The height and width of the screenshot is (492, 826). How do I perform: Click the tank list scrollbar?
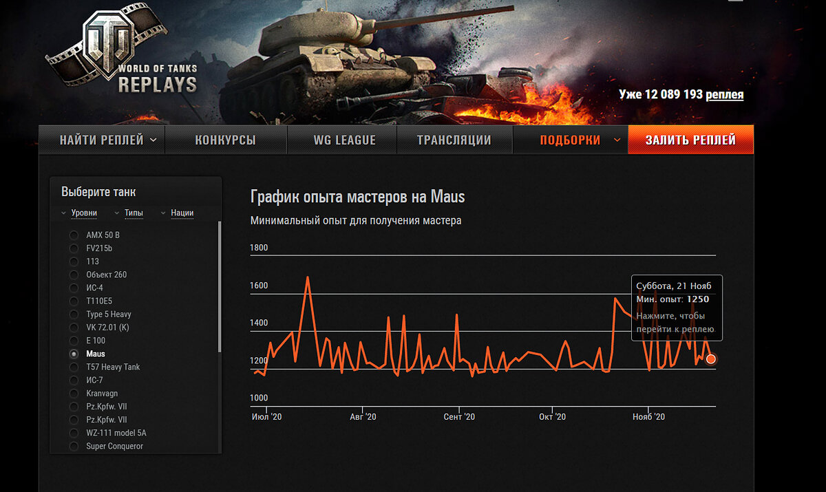pyautogui.click(x=220, y=286)
